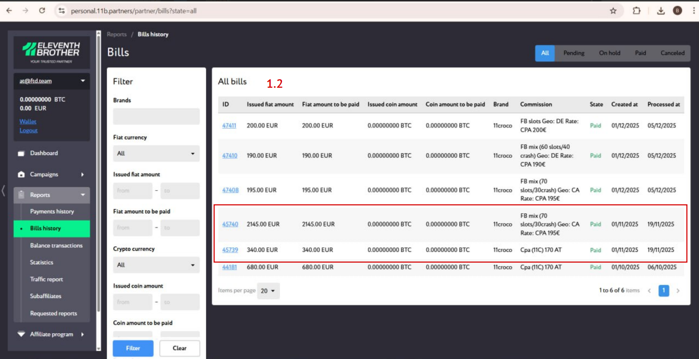Show All bills tab
The width and height of the screenshot is (699, 359).
545,53
